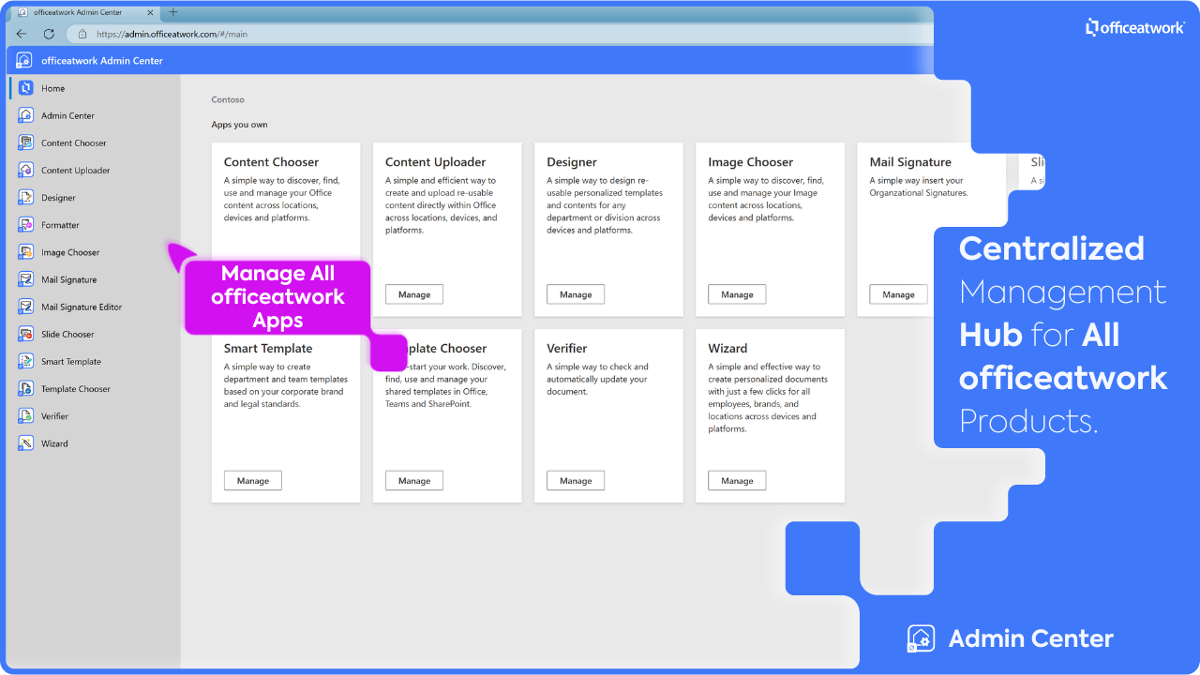Image resolution: width=1200 pixels, height=675 pixels.
Task: Click the Contoso organization name
Action: (228, 99)
